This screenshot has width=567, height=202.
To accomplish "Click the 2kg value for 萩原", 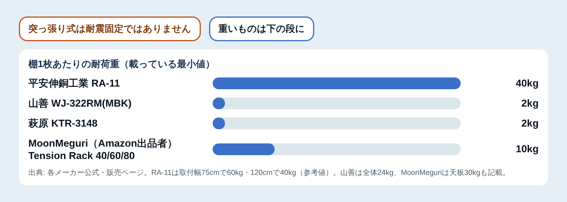I will click(530, 123).
